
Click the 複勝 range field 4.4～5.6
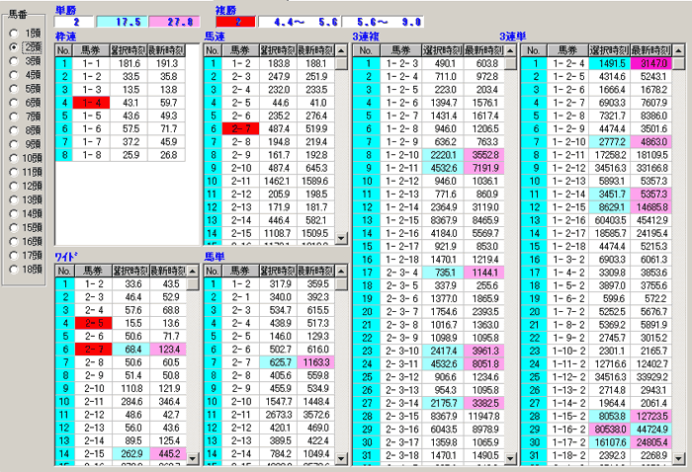coord(299,22)
